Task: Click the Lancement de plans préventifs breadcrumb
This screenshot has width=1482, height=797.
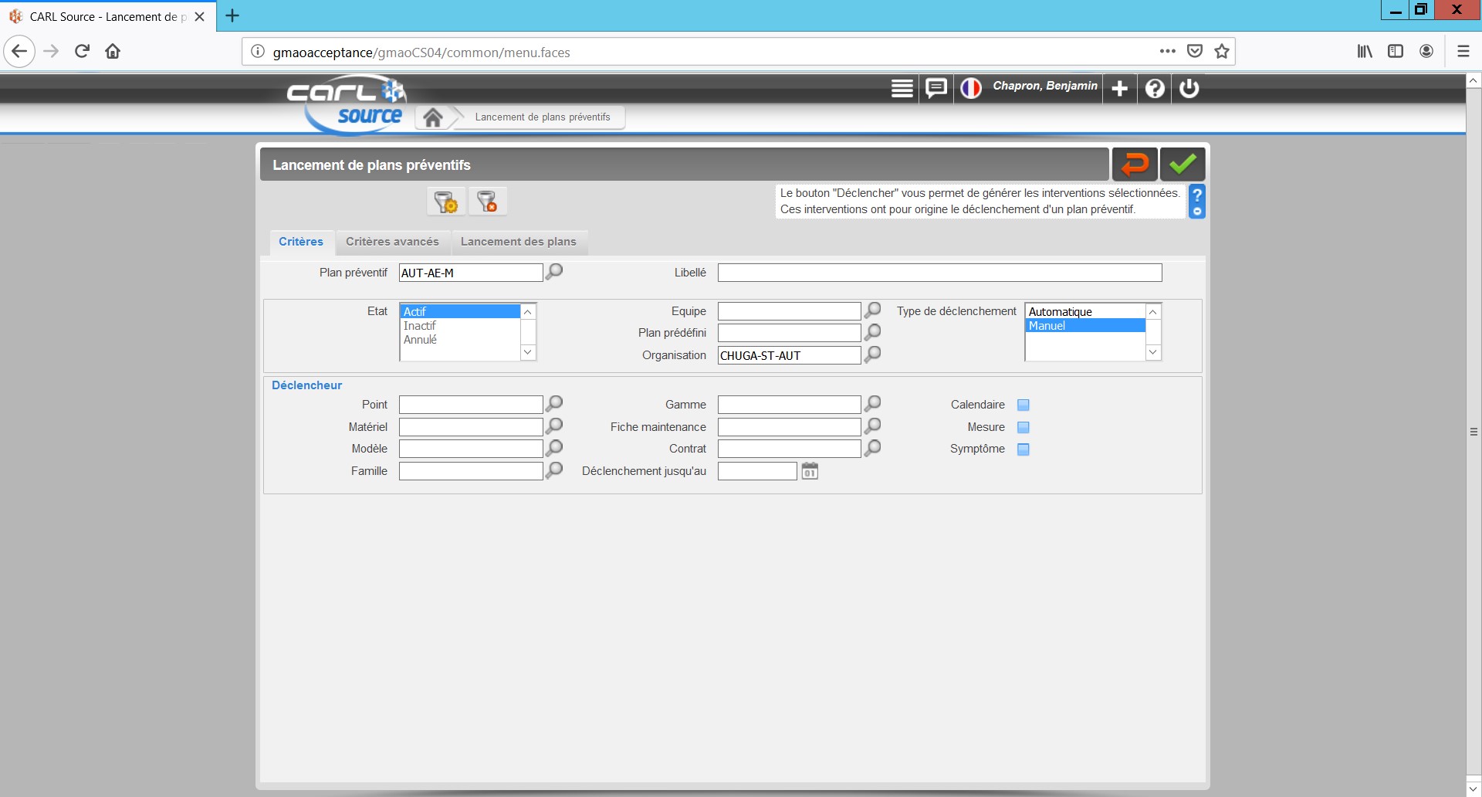Action: 542,117
